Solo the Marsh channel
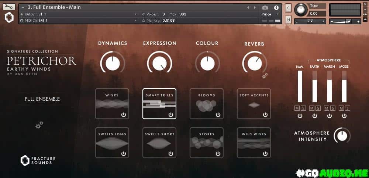This screenshot has height=178, width=369. point(332,108)
